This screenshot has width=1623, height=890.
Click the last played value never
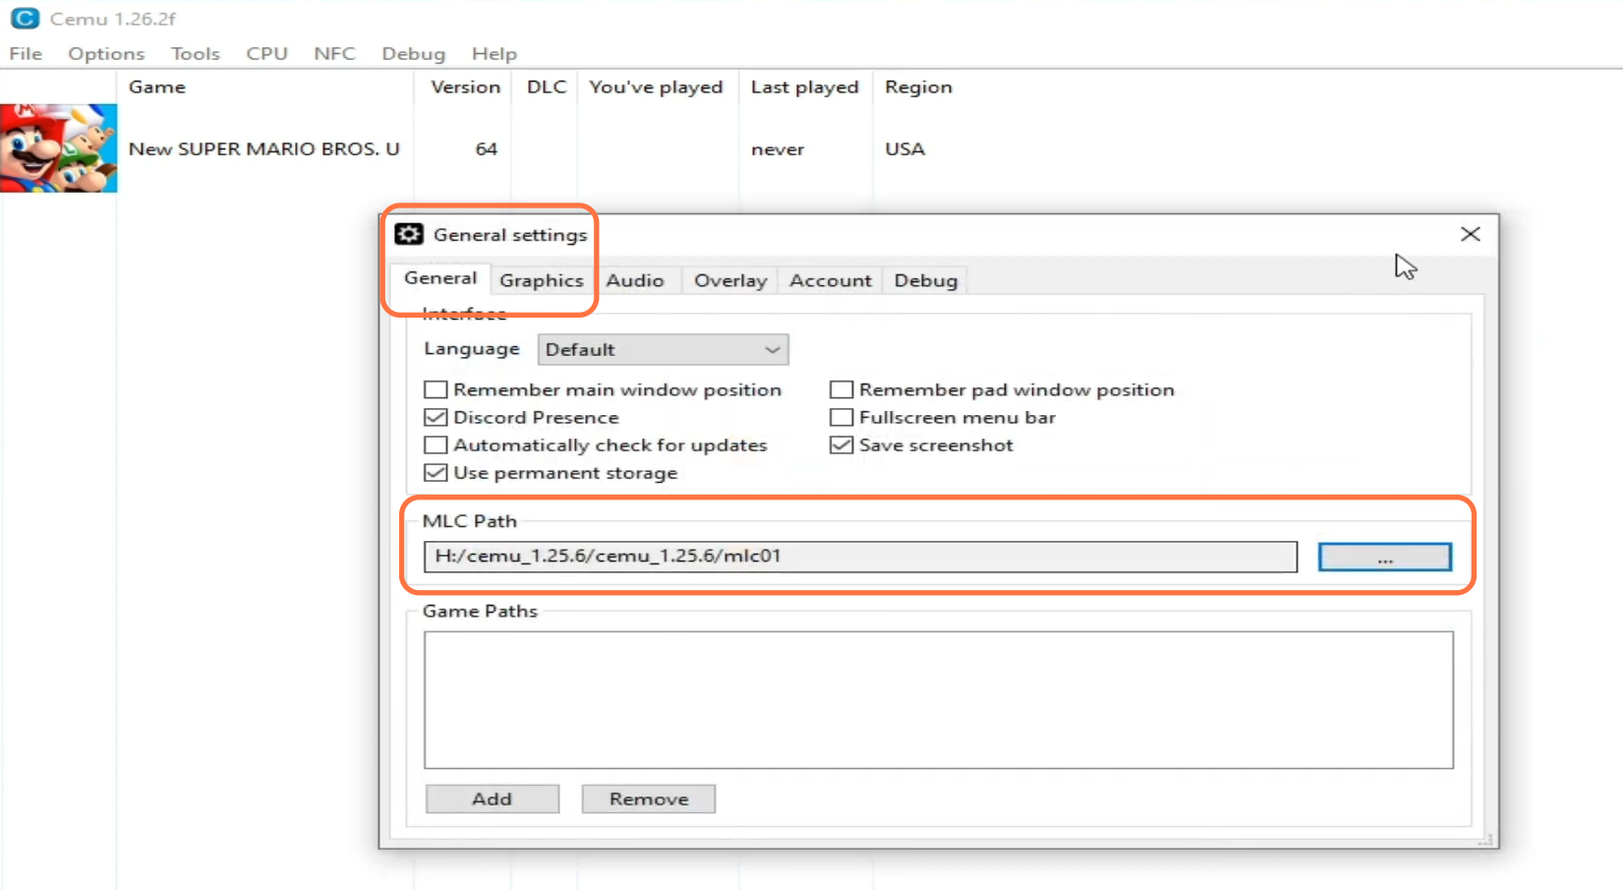point(778,149)
